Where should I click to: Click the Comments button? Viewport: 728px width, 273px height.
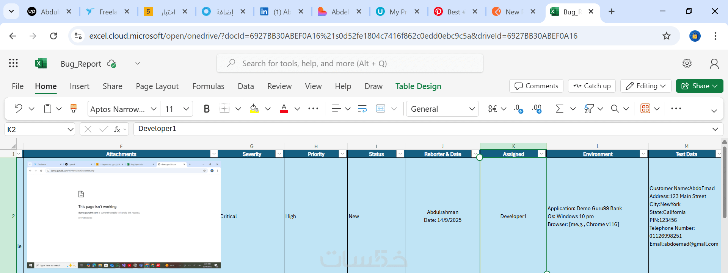(536, 86)
